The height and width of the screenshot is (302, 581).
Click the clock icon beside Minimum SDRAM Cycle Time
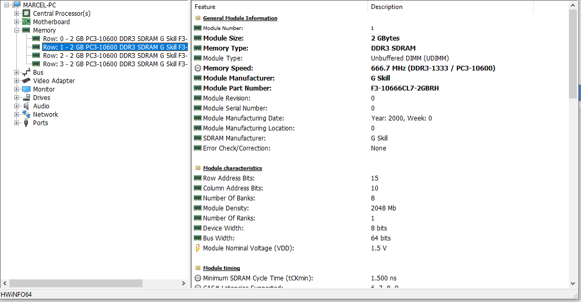point(198,278)
